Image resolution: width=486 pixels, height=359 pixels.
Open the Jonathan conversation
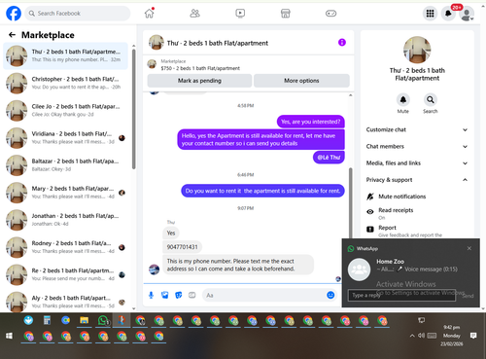[66, 220]
